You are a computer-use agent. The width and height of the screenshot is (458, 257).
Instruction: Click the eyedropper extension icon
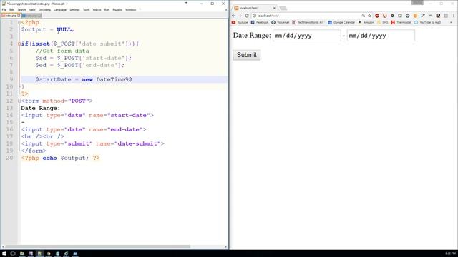coord(423,16)
